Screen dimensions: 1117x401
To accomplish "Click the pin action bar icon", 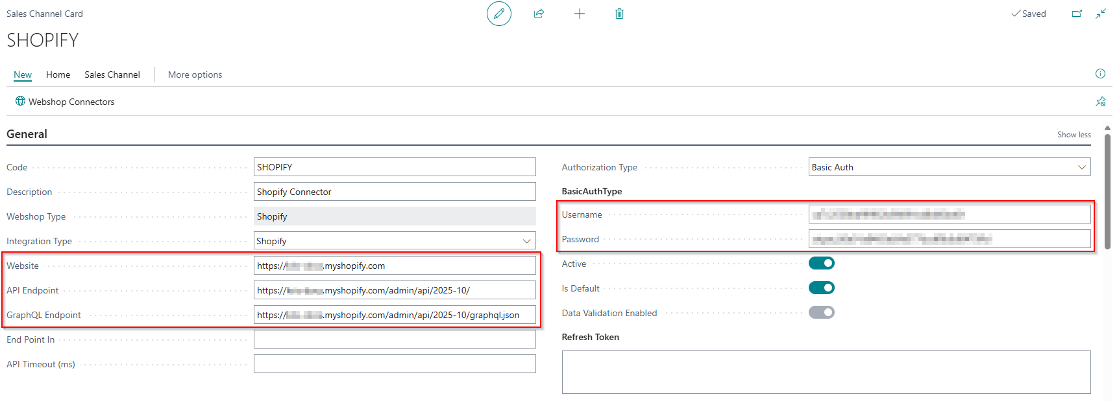I will click(x=1100, y=102).
